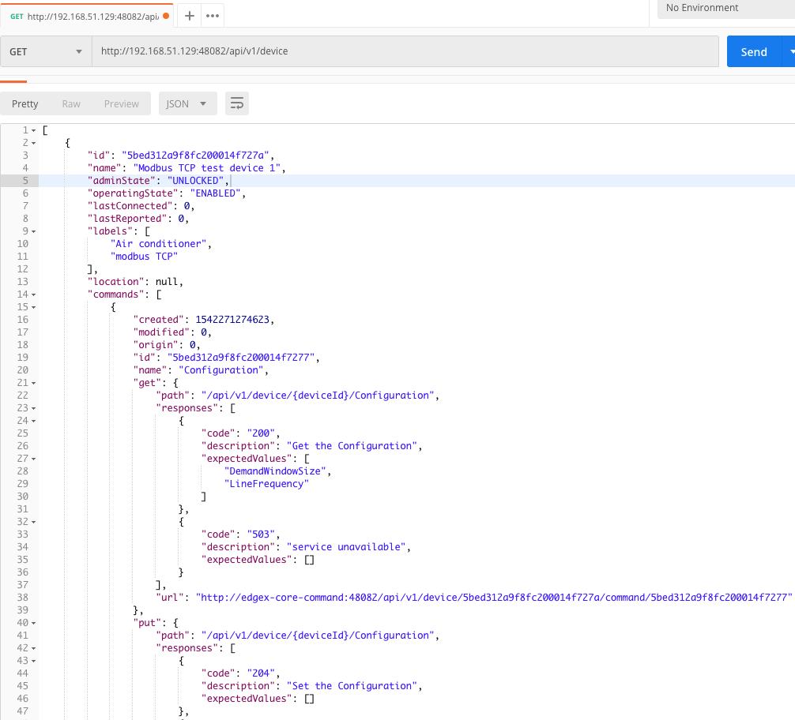Collapse the root array at line 1
Screen dimensions: 795x720
click(34, 130)
